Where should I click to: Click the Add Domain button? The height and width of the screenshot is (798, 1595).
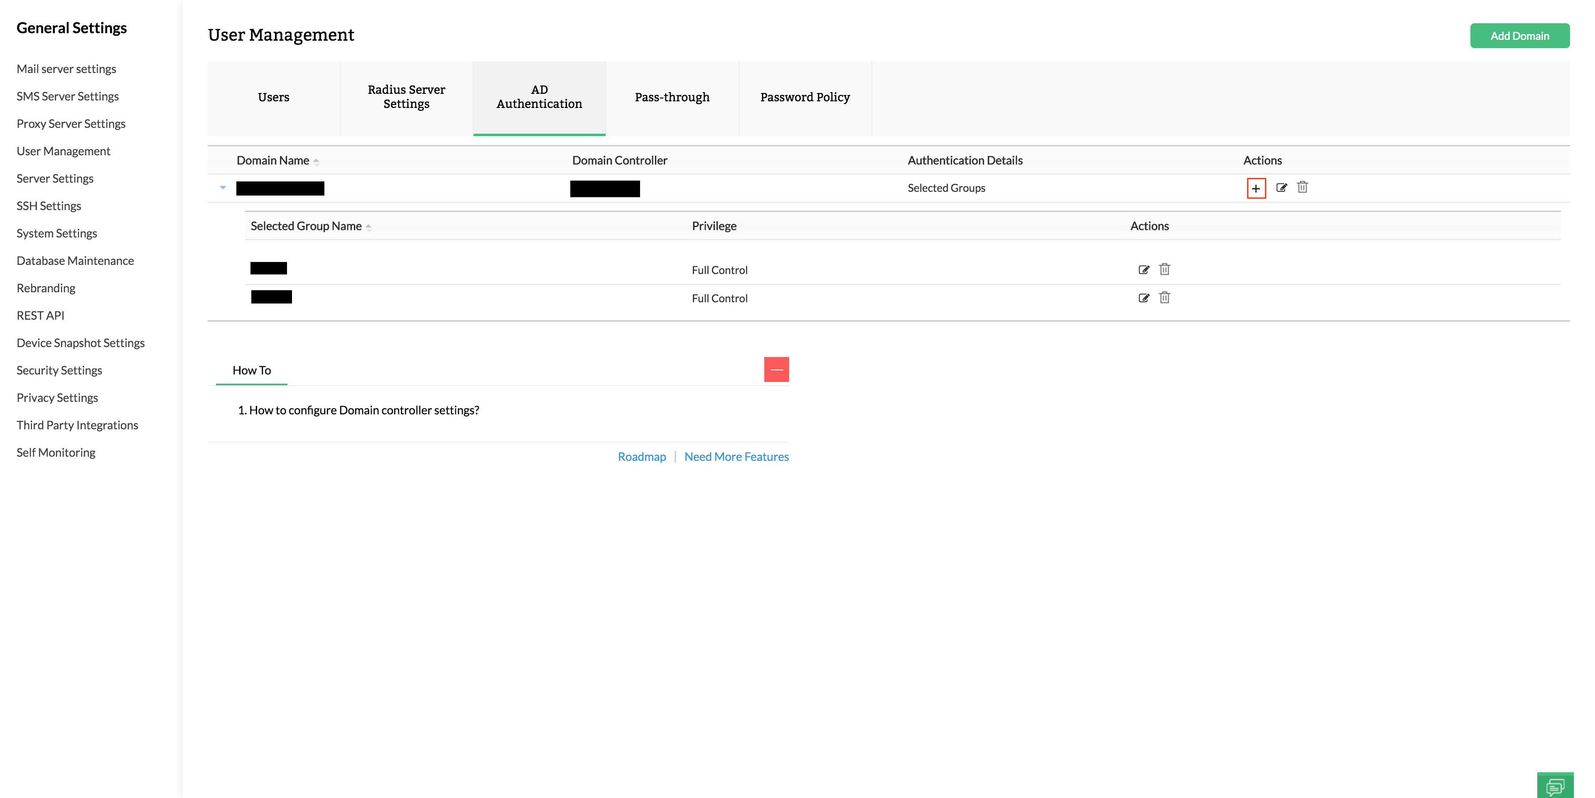(x=1520, y=35)
